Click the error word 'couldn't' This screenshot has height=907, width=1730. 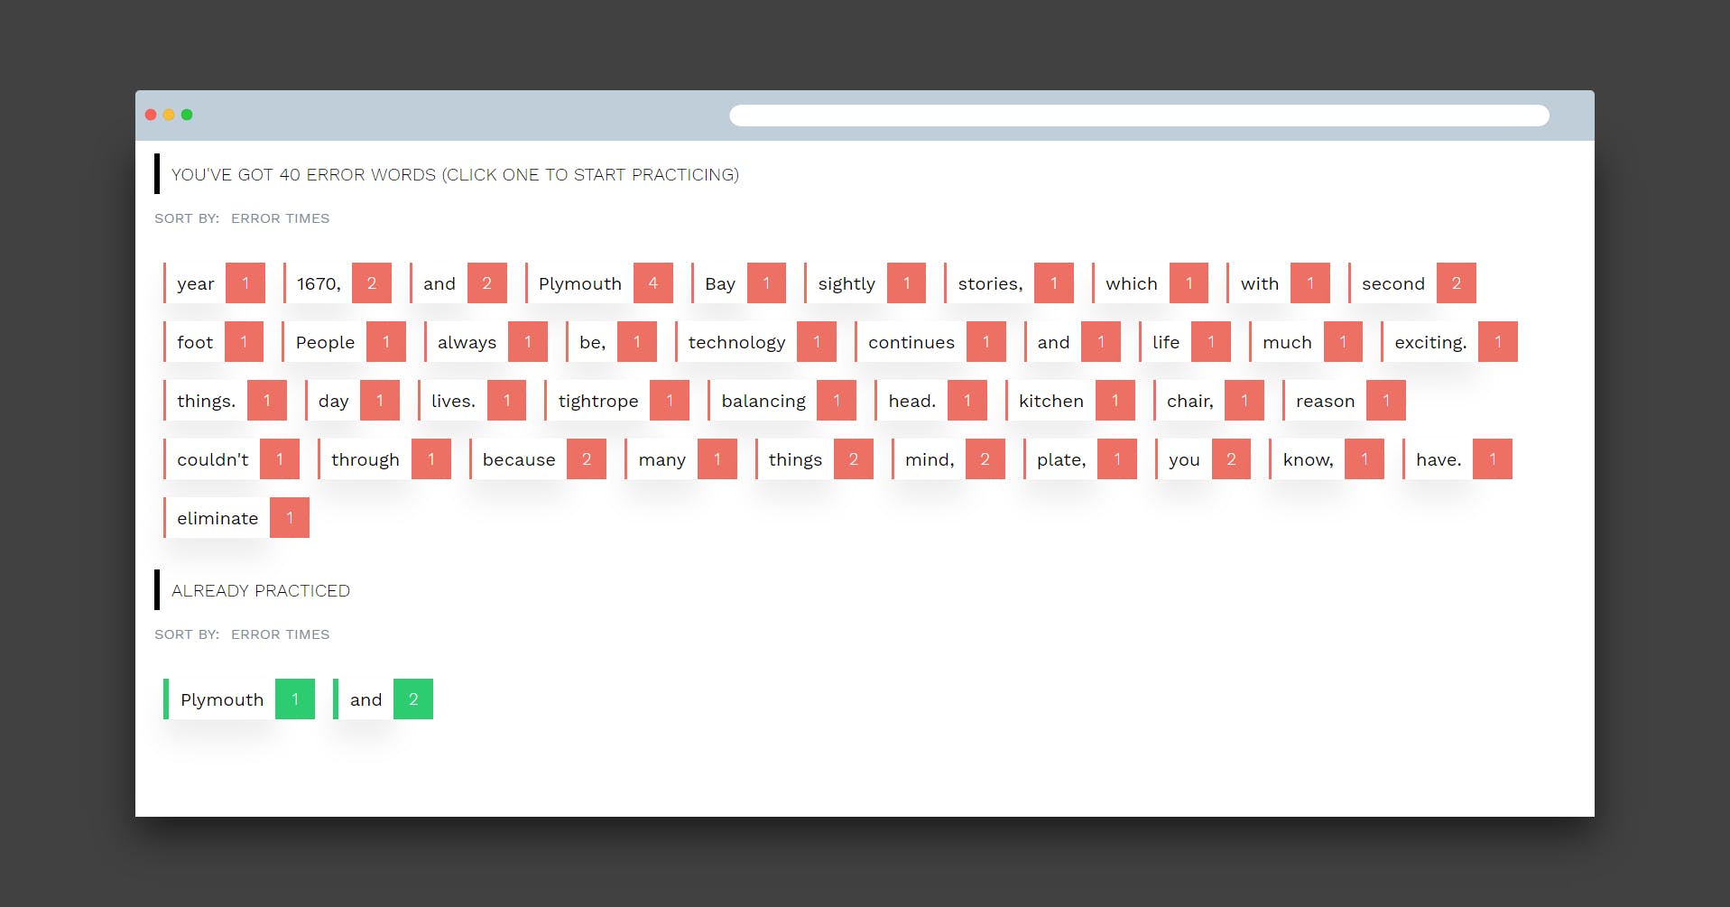coord(231,459)
